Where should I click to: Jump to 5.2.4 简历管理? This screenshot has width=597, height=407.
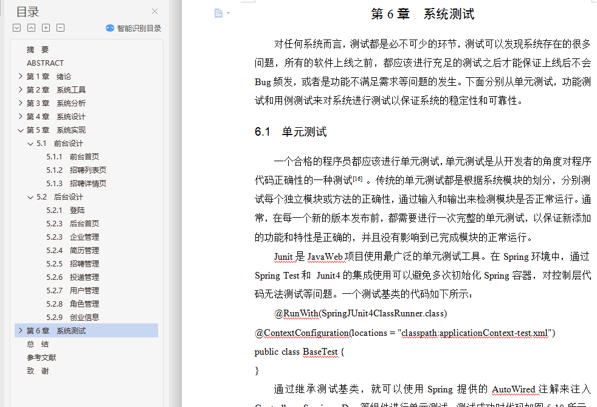coord(73,250)
